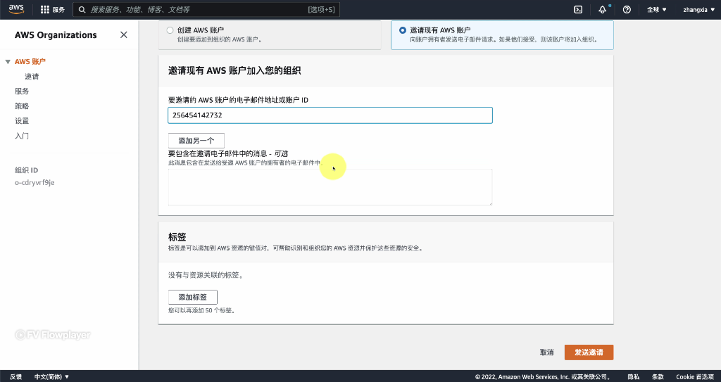Collapse the AWS 账户 tree node
This screenshot has height=382, width=721.
point(7,62)
